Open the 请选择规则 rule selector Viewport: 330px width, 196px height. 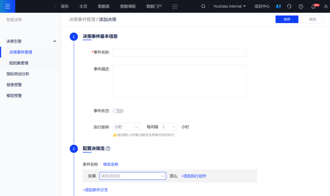click(133, 176)
